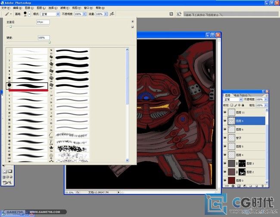Click the 33.33% zoom field in document window
Screen dimensions: 280x217
coord(69,192)
